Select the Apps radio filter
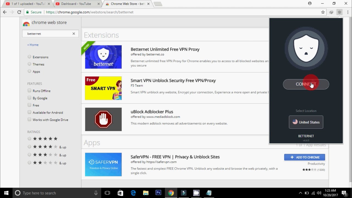Viewport: 352px width, 198px height. coord(29,71)
